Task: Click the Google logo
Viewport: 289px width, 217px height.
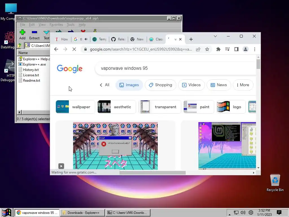Action: pyautogui.click(x=69, y=69)
